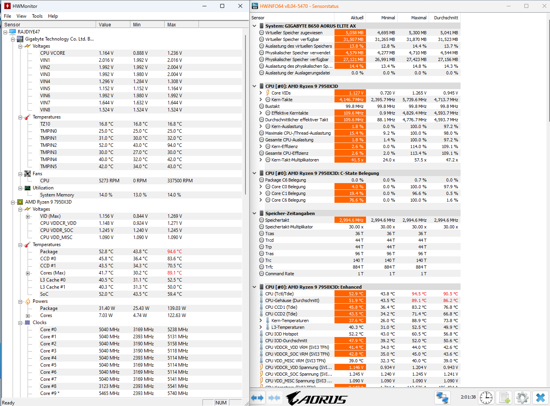Click the Aktuell column header in HWiNFO

tap(350, 18)
